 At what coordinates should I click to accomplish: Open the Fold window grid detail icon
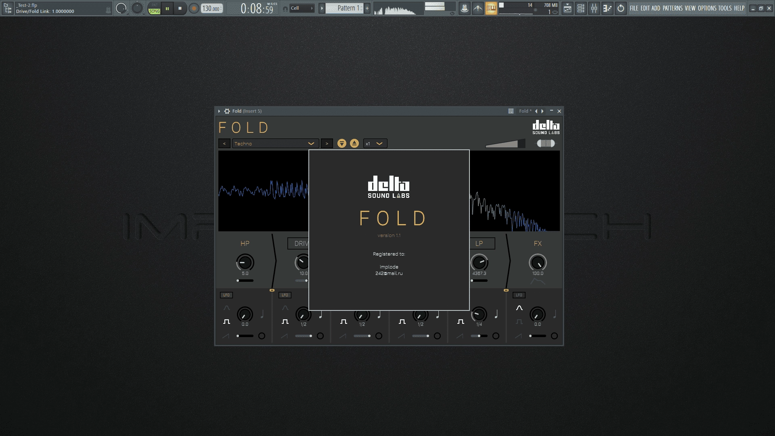[511, 111]
